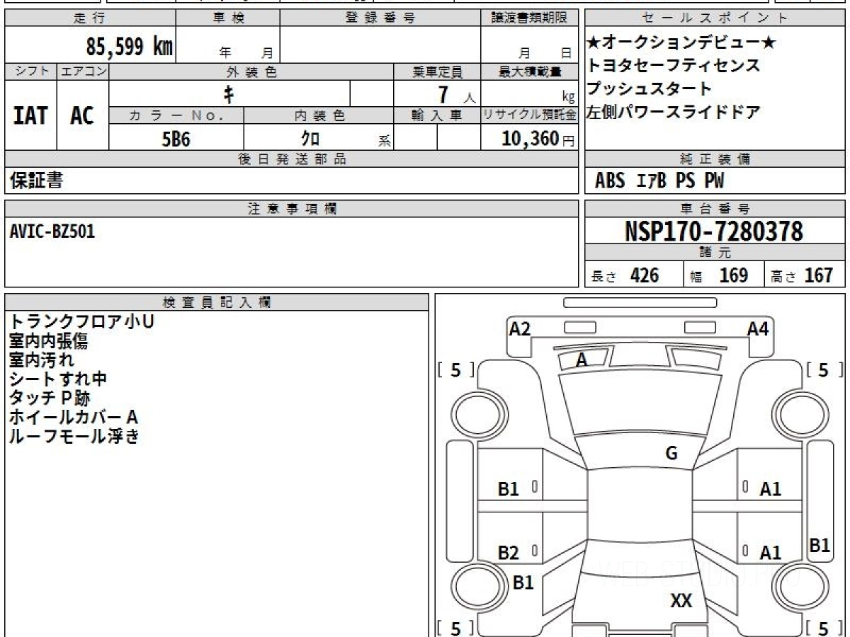The height and width of the screenshot is (637, 850).
Task: Select the 乗車定員 header
Action: coord(436,71)
